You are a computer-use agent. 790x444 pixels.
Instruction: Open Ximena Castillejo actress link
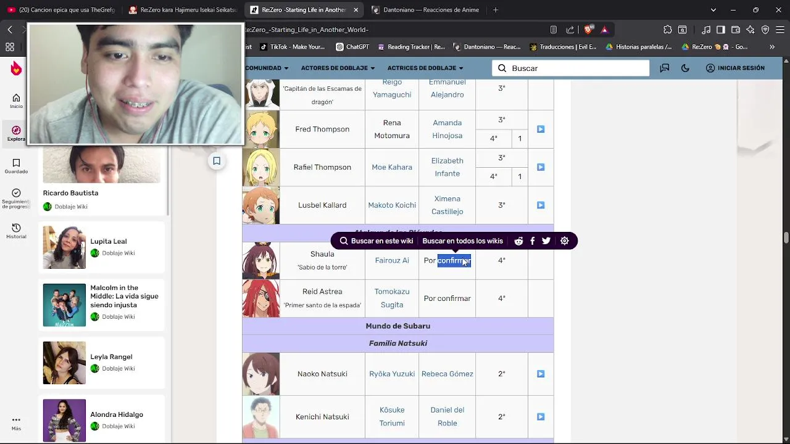pos(447,205)
